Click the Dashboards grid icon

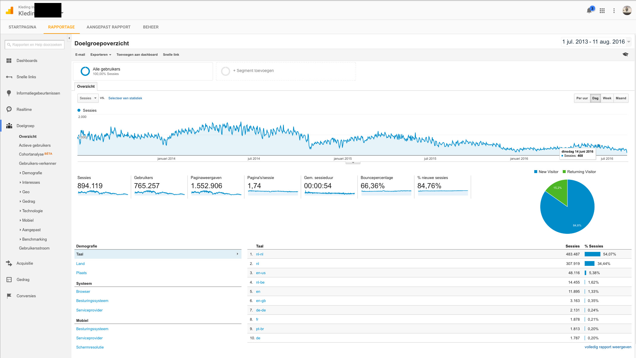click(x=9, y=60)
